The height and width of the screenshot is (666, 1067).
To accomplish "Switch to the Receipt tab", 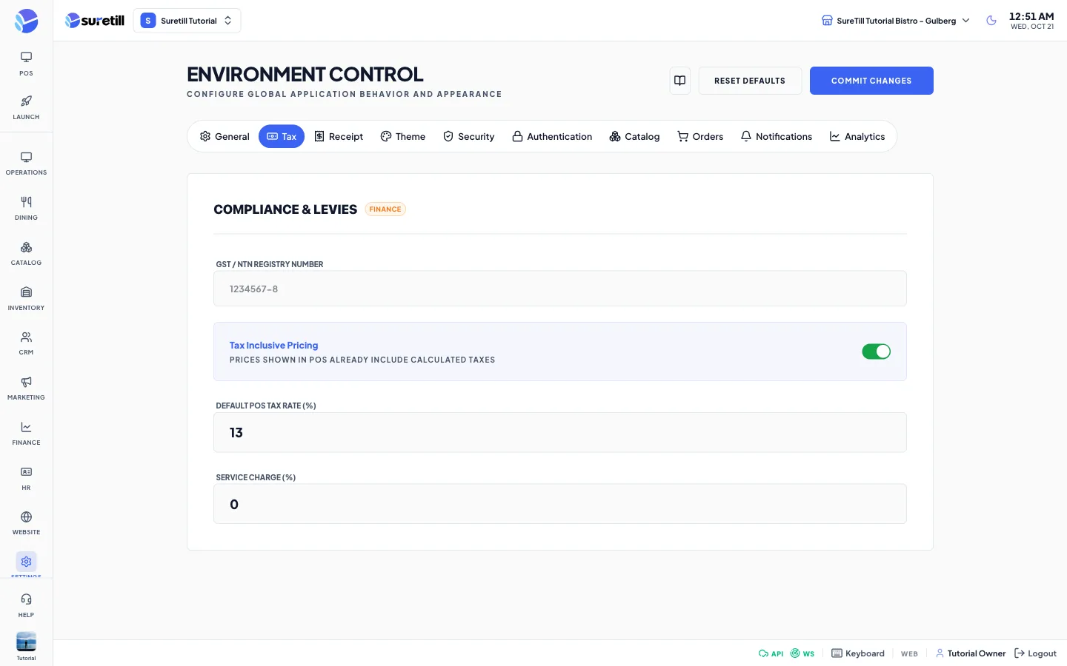I will [x=339, y=136].
